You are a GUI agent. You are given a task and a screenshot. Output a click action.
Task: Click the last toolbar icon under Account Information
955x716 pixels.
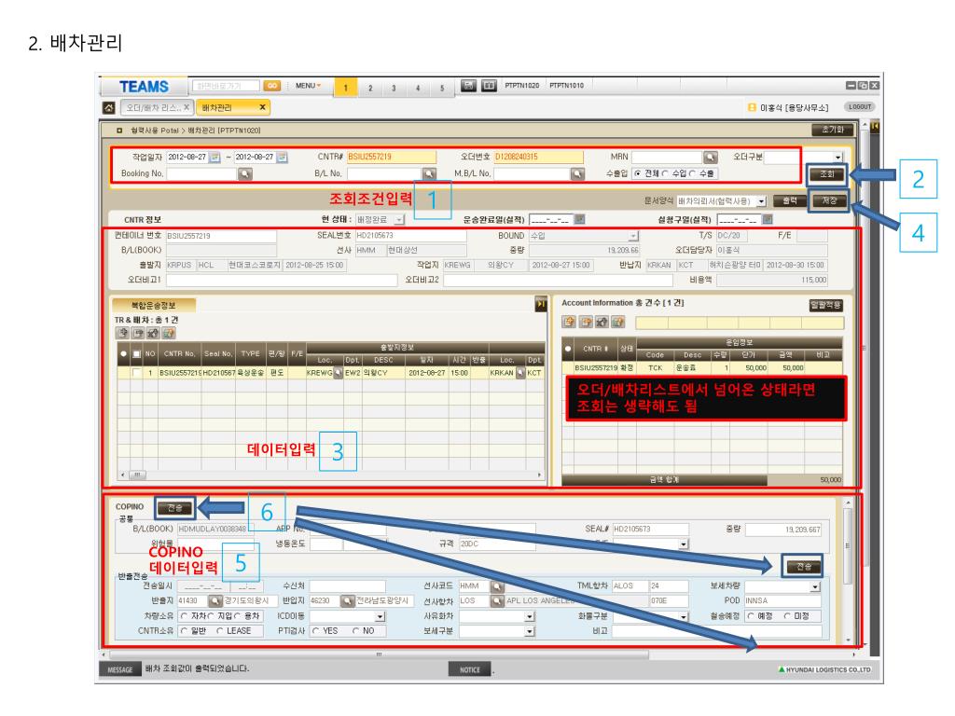(618, 322)
